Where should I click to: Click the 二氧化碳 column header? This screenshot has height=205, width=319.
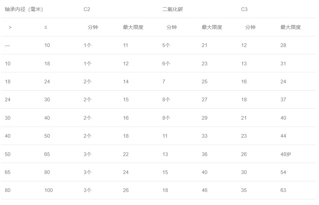(173, 9)
